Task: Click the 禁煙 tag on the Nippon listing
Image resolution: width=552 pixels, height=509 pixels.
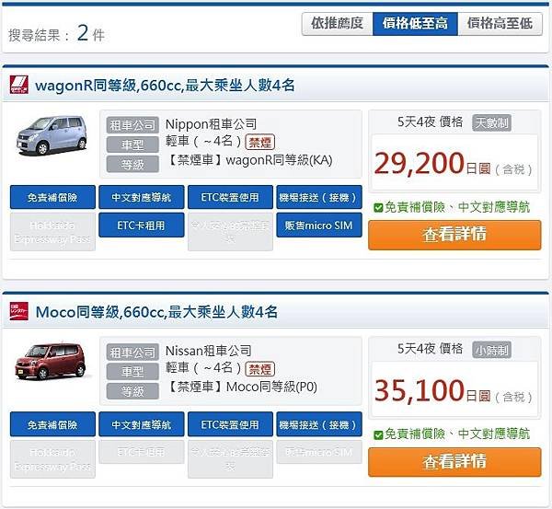Action: pos(259,142)
